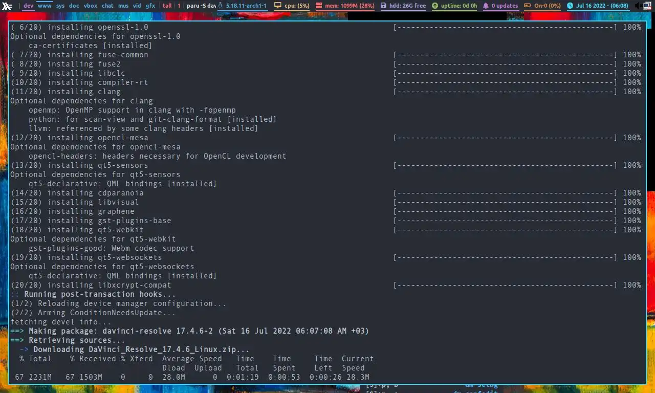Click the uptime: 0d 0h readout
The width and height of the screenshot is (655, 393).
(459, 6)
